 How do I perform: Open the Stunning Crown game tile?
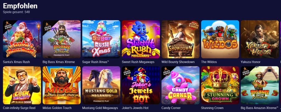tap(220, 85)
